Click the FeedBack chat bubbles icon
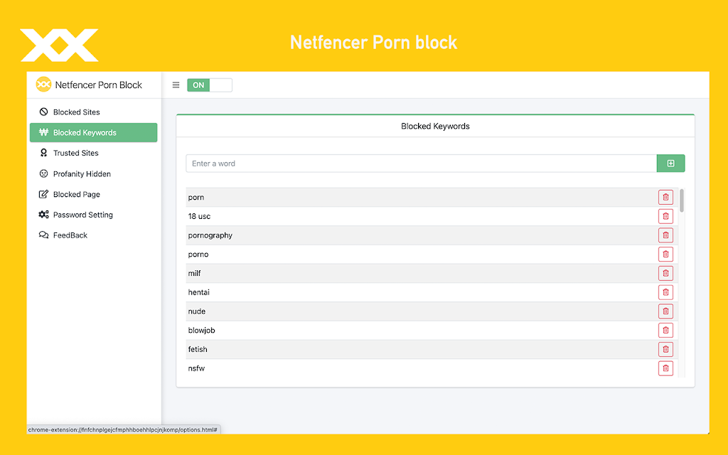 click(43, 235)
